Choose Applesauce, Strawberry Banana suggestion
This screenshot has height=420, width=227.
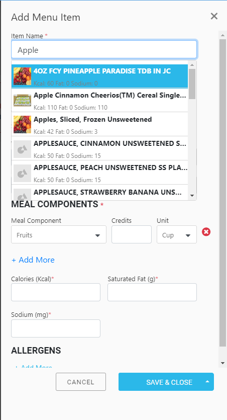[x=99, y=192]
